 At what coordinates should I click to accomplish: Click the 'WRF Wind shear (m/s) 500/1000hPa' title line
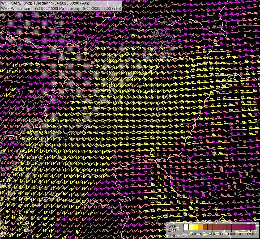point(61,8)
